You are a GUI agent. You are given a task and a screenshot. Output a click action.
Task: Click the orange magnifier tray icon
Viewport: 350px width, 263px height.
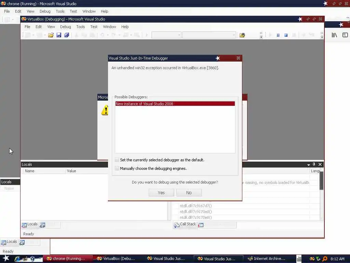coord(325,259)
